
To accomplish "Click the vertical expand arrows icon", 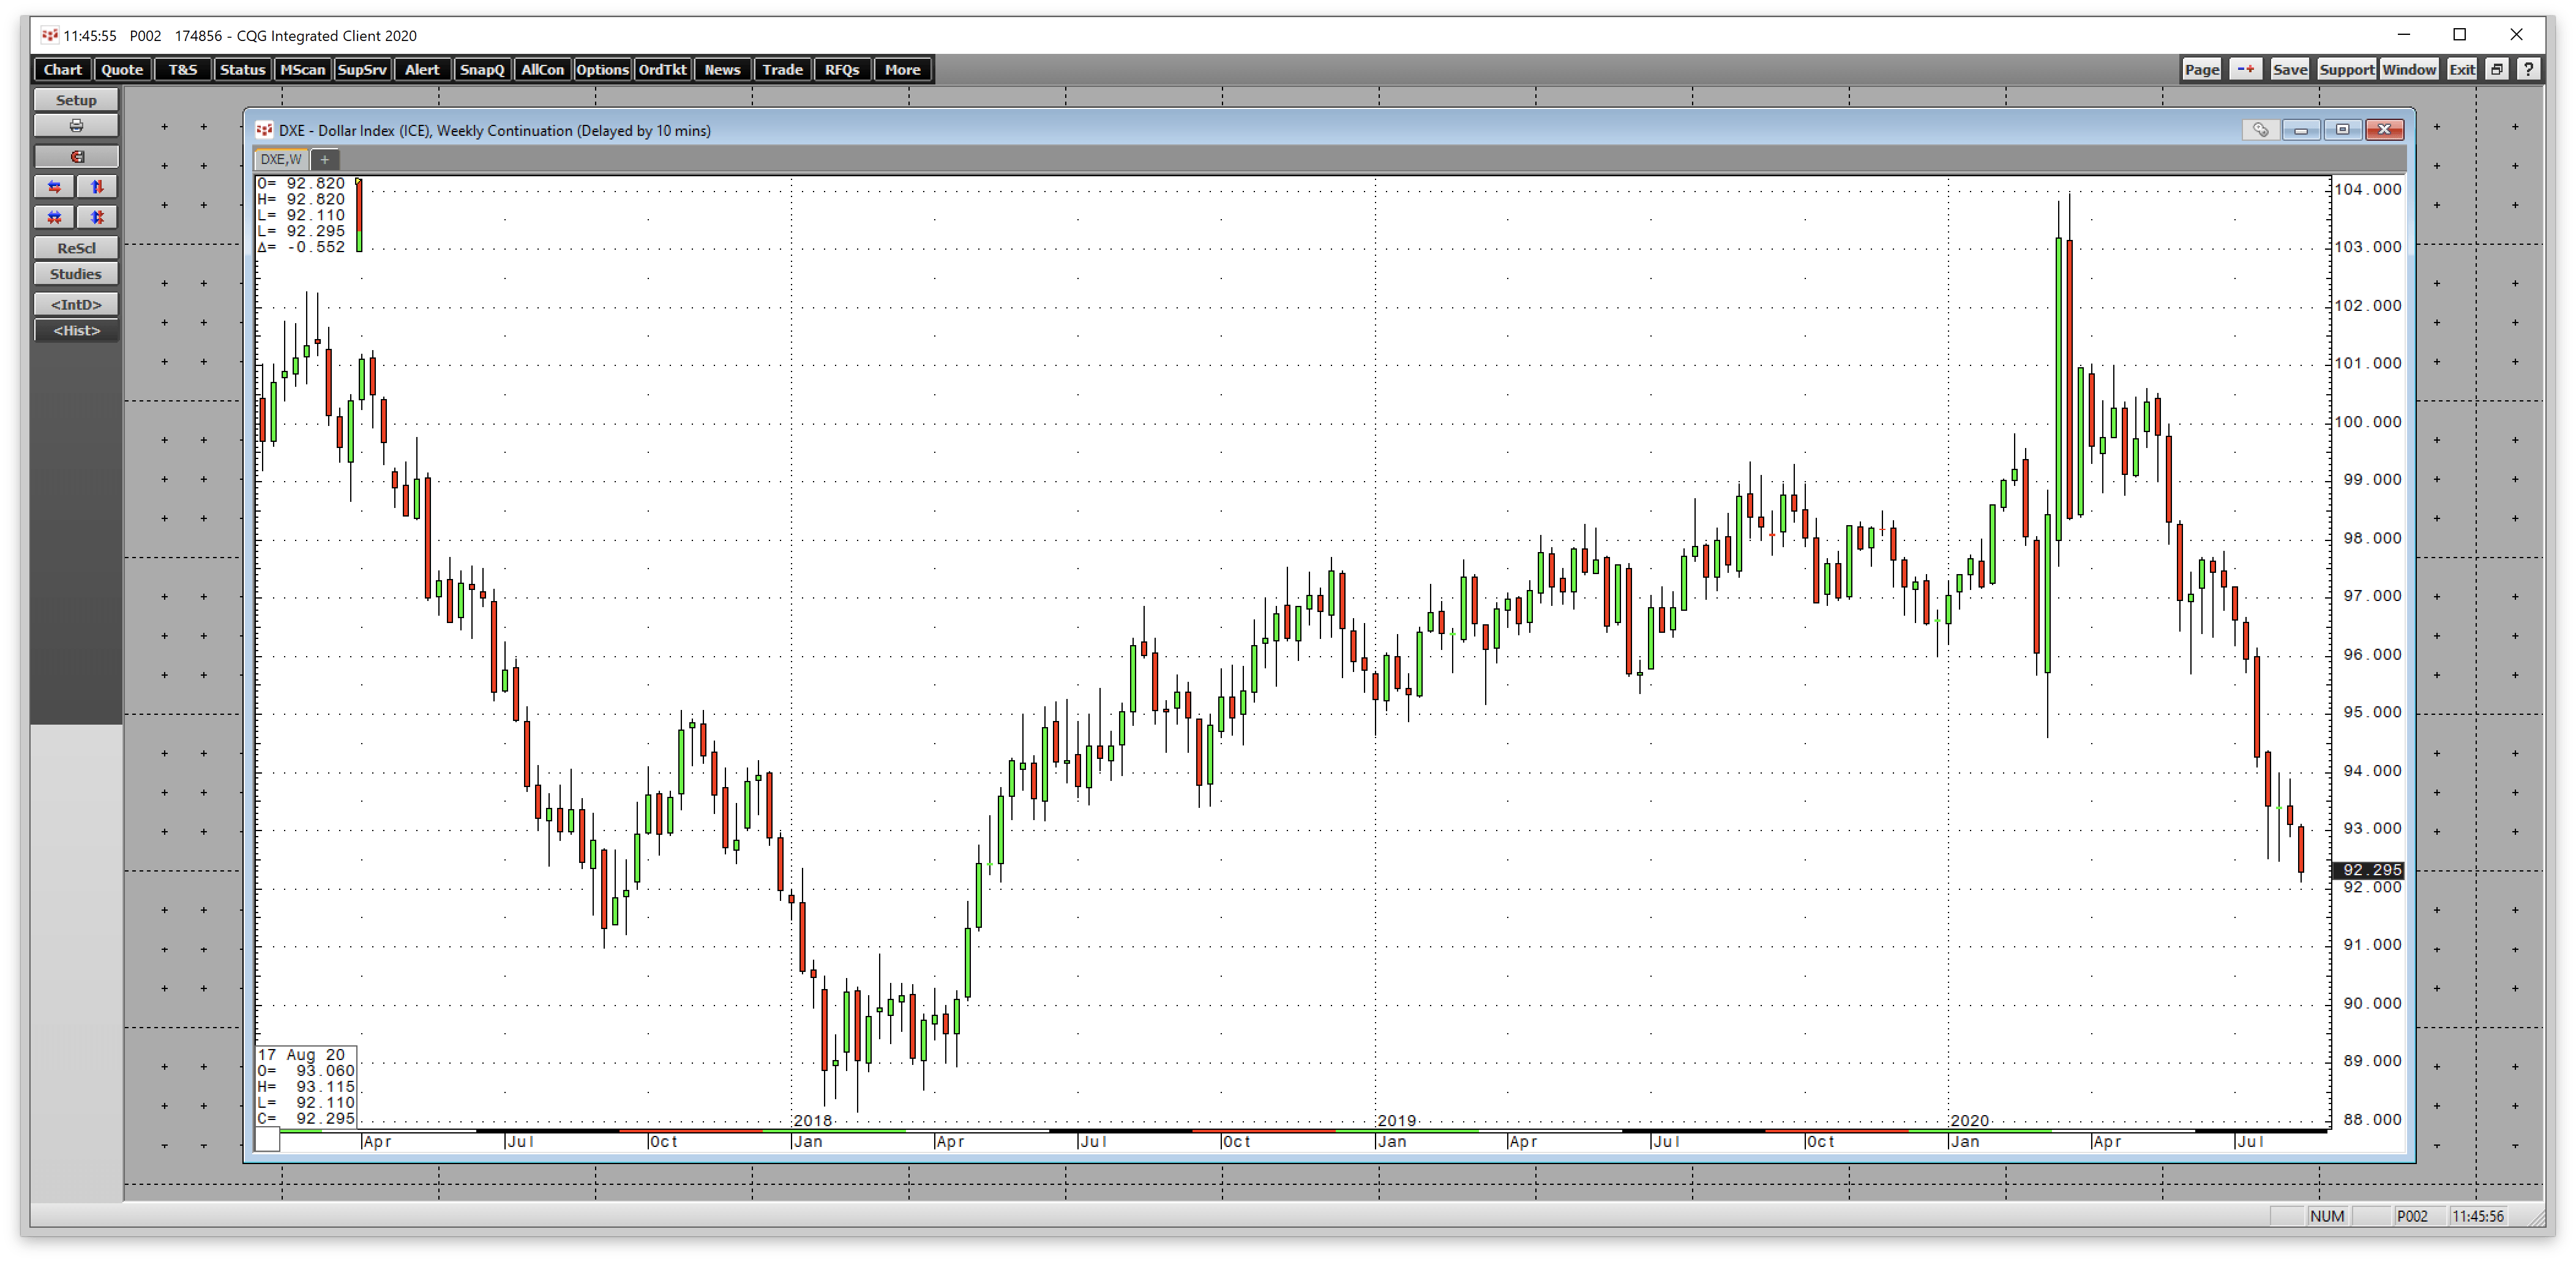I will [97, 187].
